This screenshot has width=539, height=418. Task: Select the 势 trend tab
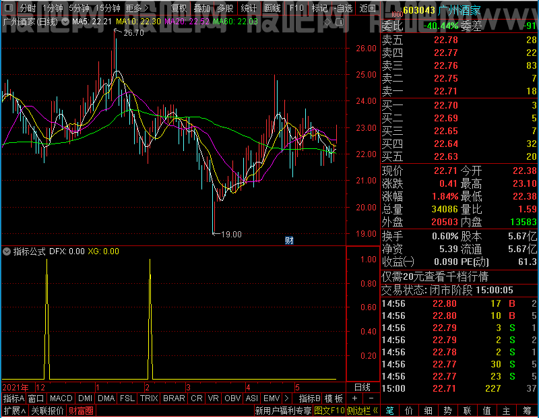pyautogui.click(x=447, y=411)
